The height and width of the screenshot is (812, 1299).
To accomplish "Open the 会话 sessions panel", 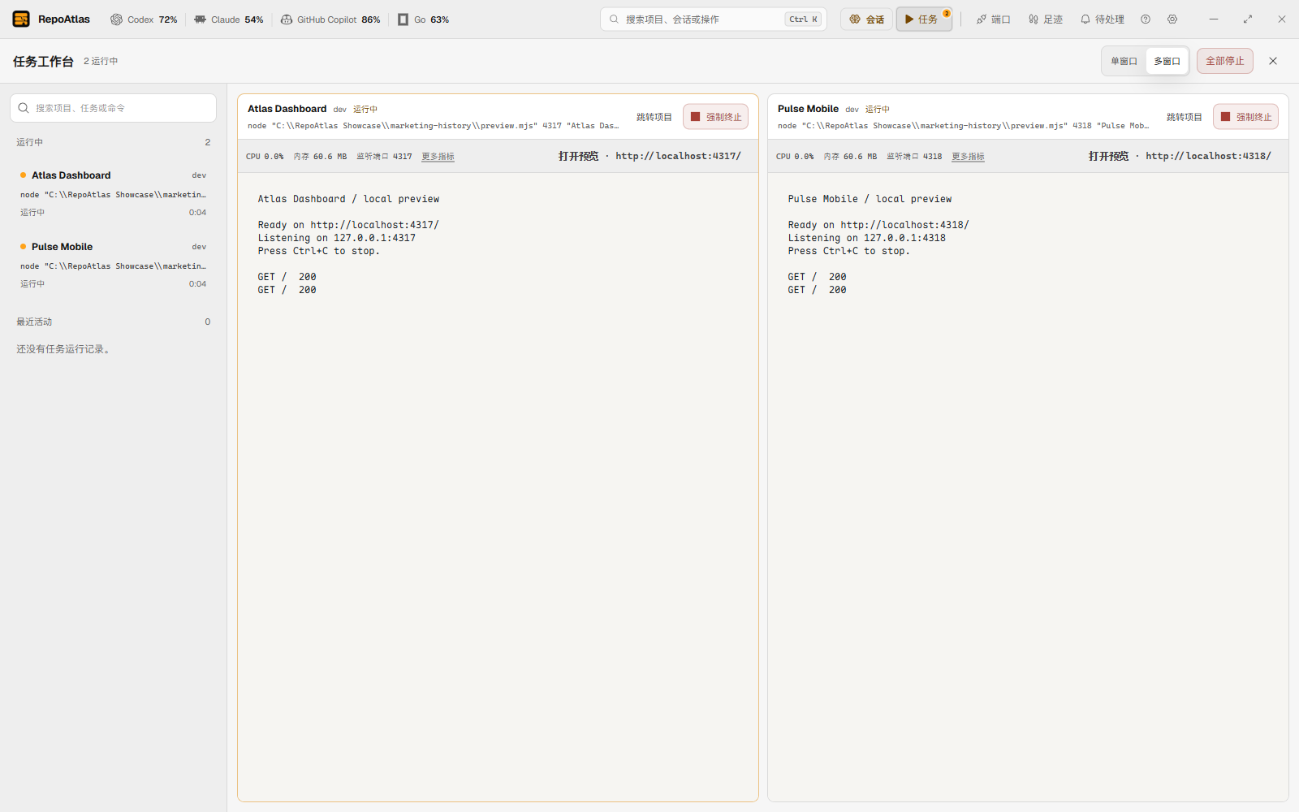I will (x=866, y=19).
